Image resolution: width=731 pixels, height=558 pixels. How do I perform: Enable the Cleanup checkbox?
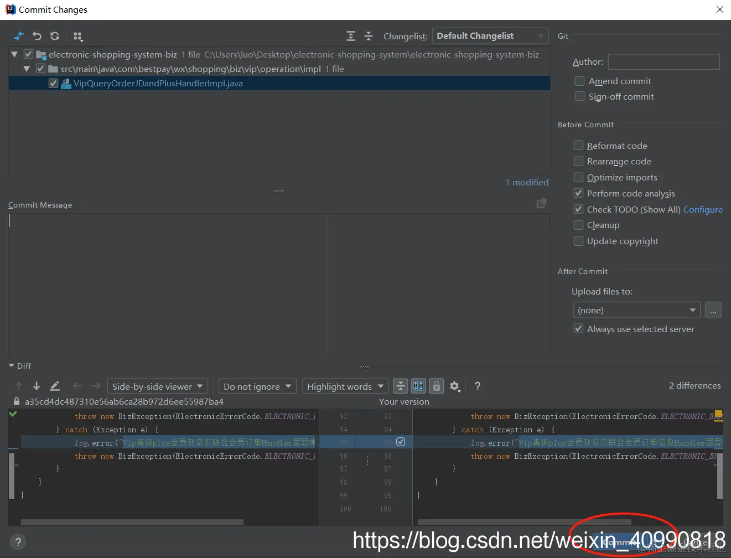578,225
